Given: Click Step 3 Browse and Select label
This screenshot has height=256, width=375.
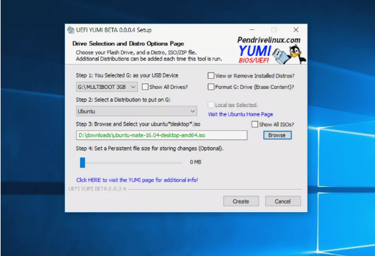Looking at the screenshot, I should pyautogui.click(x=138, y=124).
